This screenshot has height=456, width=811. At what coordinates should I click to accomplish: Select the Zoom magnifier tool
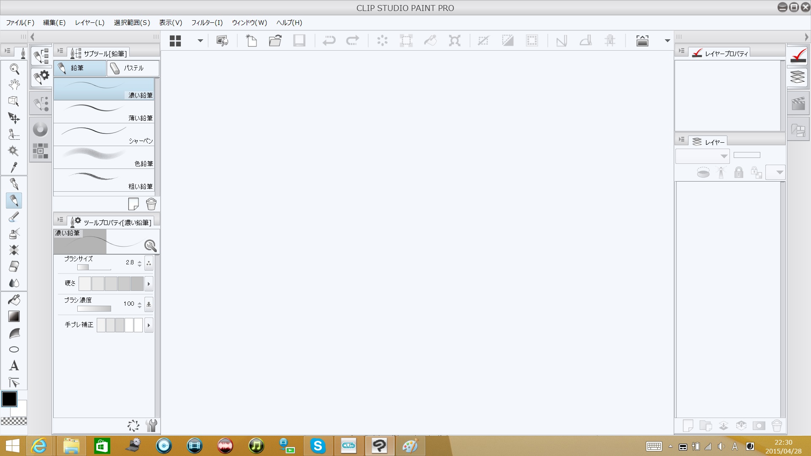(14, 69)
